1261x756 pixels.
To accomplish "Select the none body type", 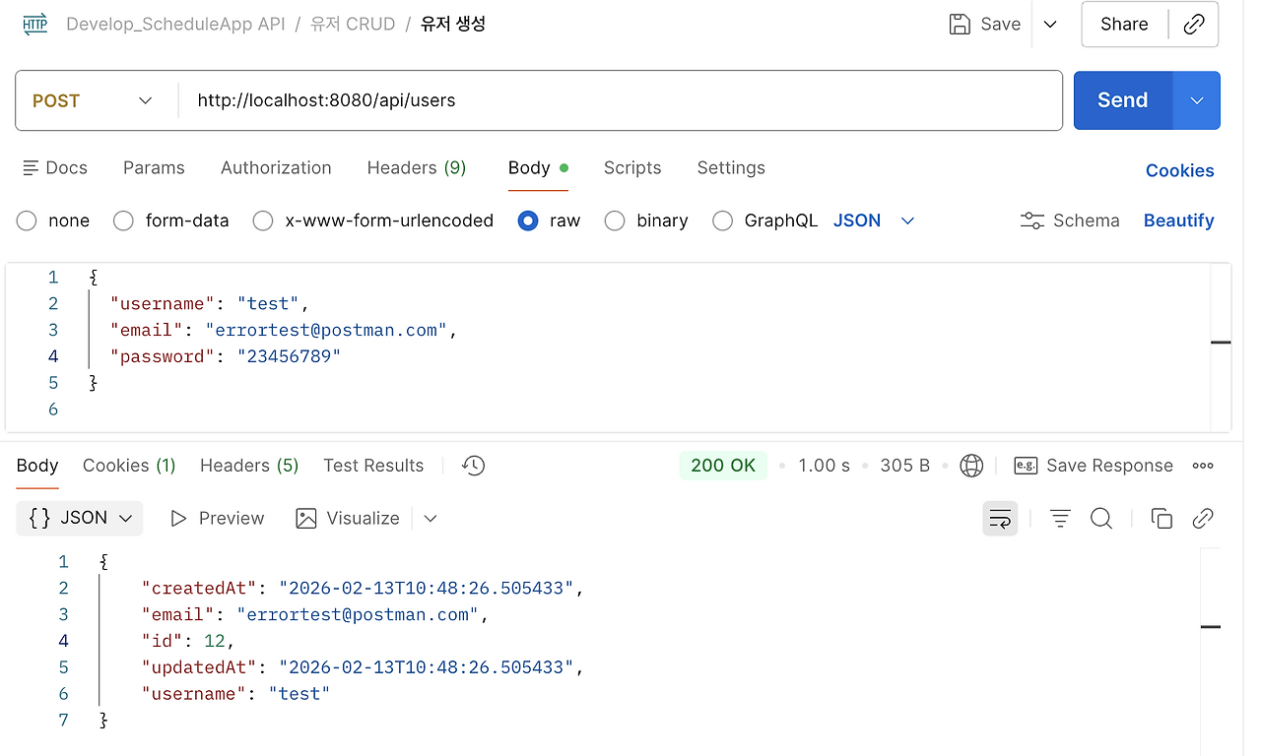I will [x=27, y=220].
